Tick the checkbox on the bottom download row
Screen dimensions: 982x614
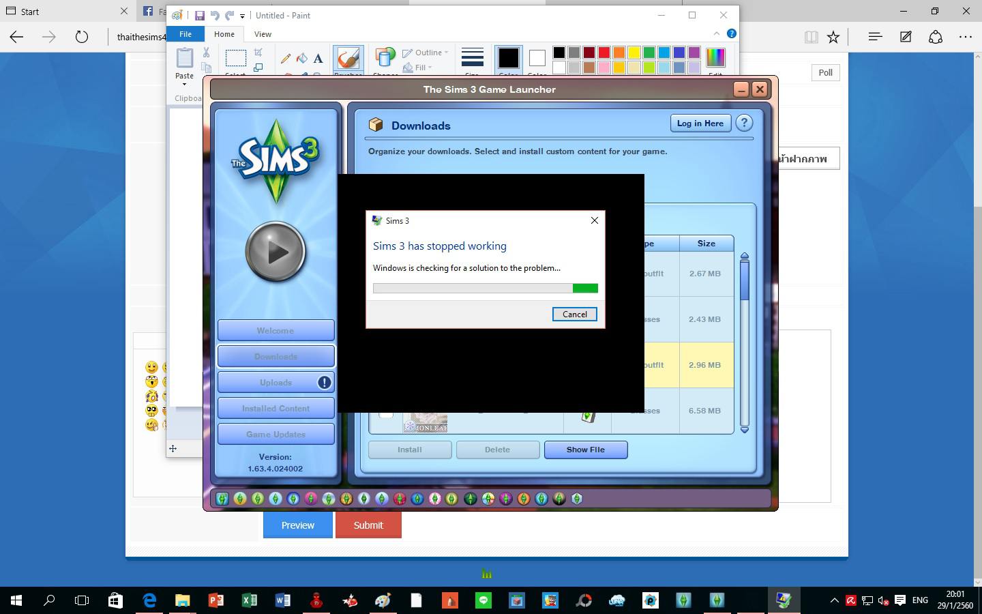pyautogui.click(x=386, y=413)
